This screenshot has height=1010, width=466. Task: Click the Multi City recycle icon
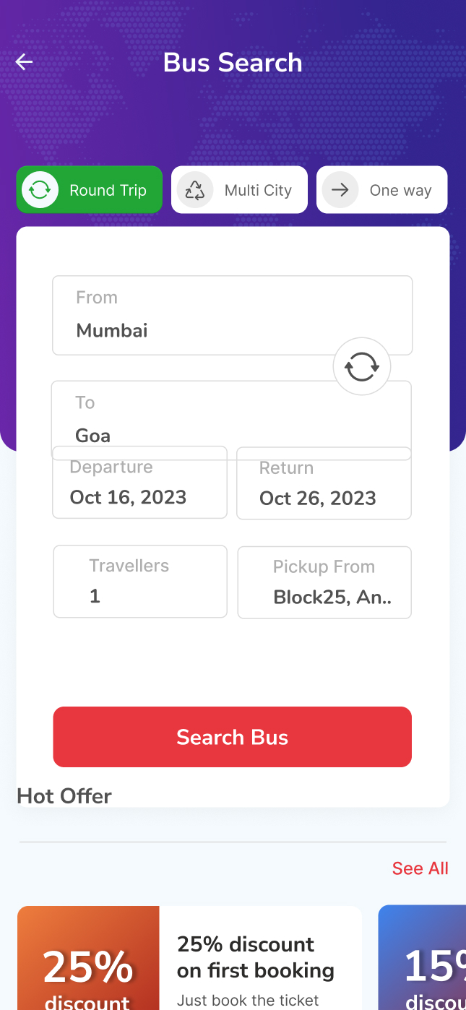pos(195,190)
